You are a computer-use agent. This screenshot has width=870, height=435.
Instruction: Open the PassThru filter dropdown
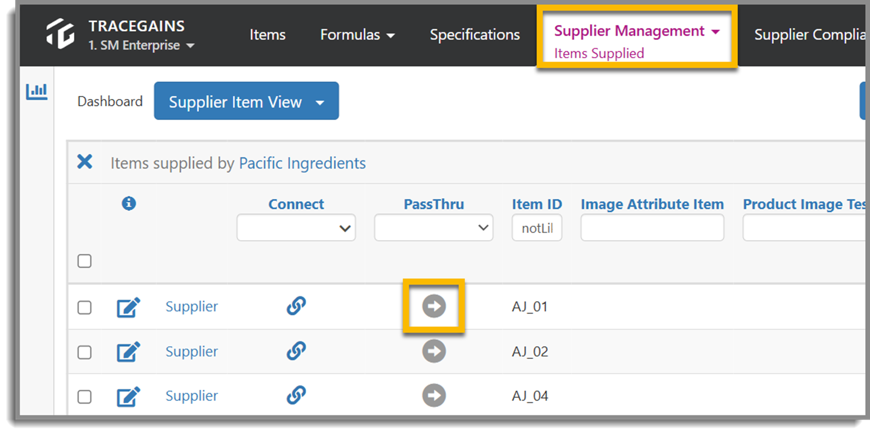tap(433, 227)
